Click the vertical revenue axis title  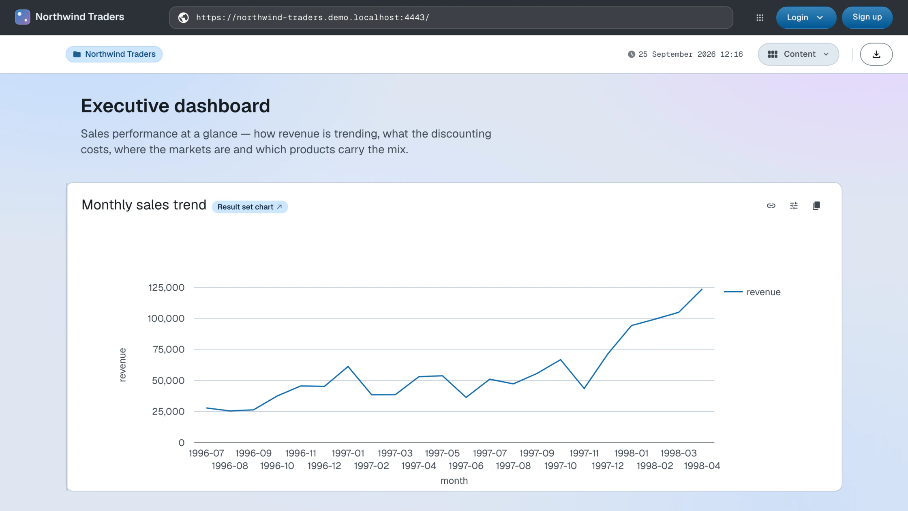click(122, 365)
